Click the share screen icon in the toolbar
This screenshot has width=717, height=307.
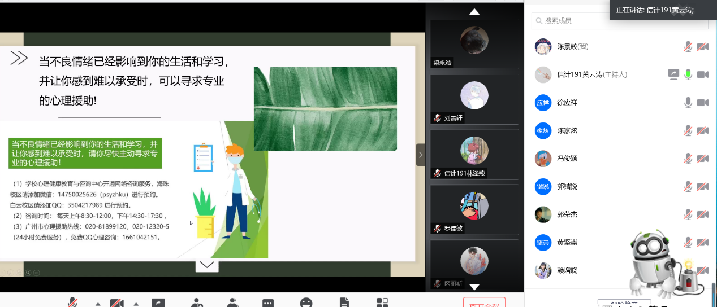pos(159,303)
